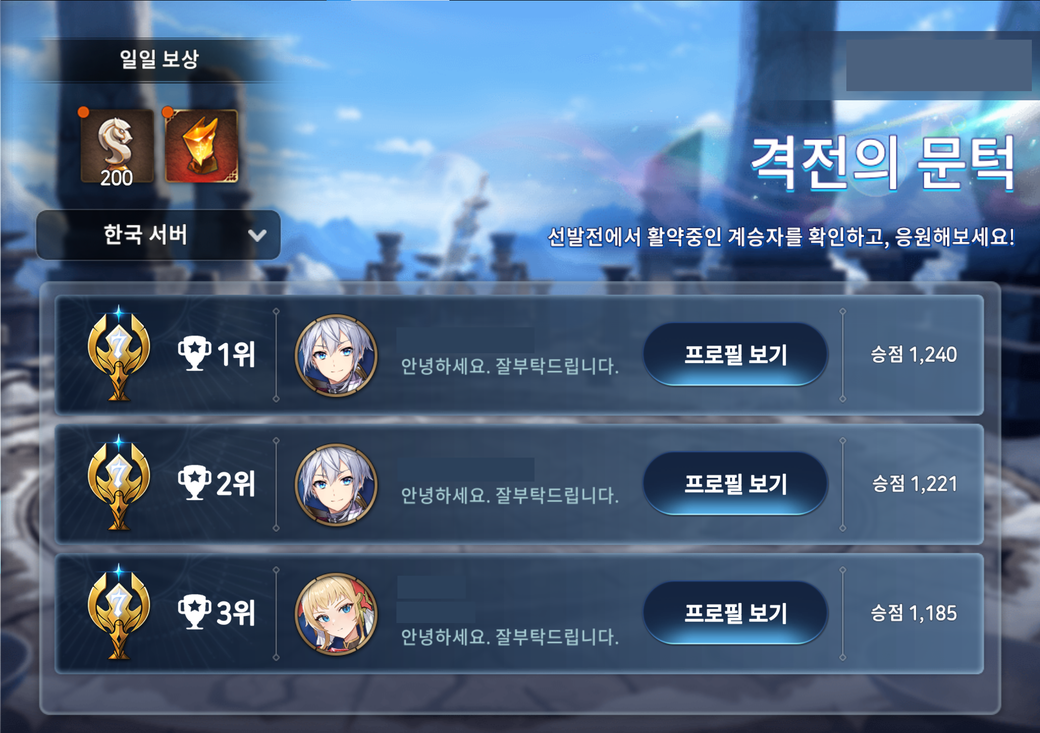The image size is (1040, 733).
Task: Click the blonde character avatar in 3위 row
Action: pyautogui.click(x=336, y=614)
